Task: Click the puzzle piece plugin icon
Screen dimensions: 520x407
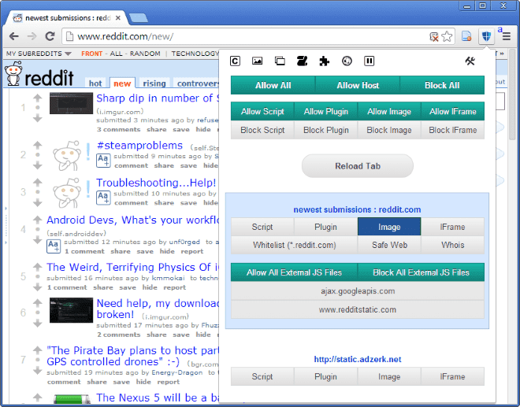Action: click(x=324, y=61)
